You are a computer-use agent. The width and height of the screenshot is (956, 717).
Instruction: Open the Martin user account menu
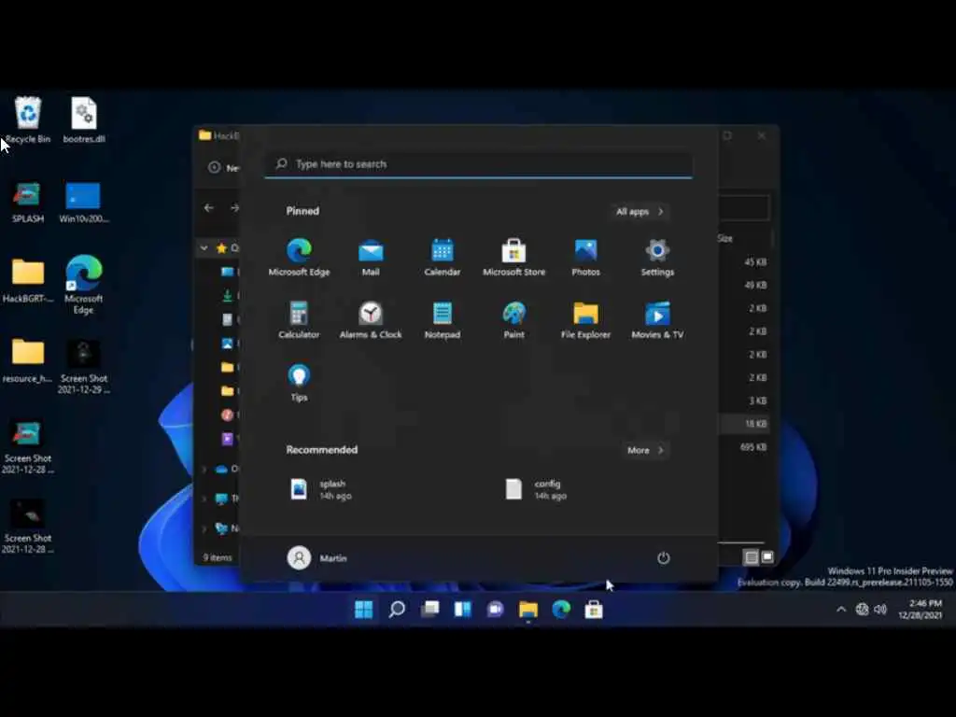[317, 558]
